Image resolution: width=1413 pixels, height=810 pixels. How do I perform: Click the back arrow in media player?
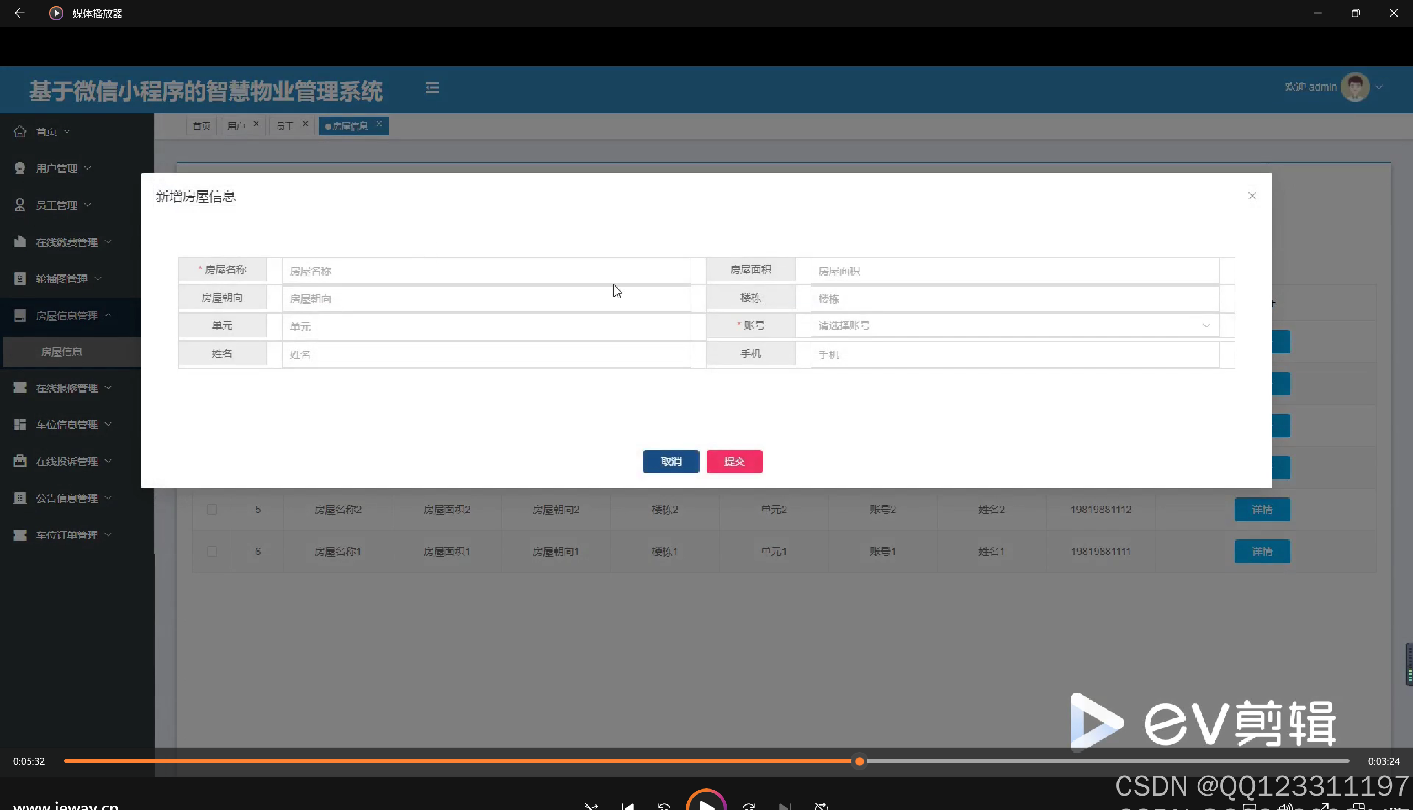[x=19, y=13]
